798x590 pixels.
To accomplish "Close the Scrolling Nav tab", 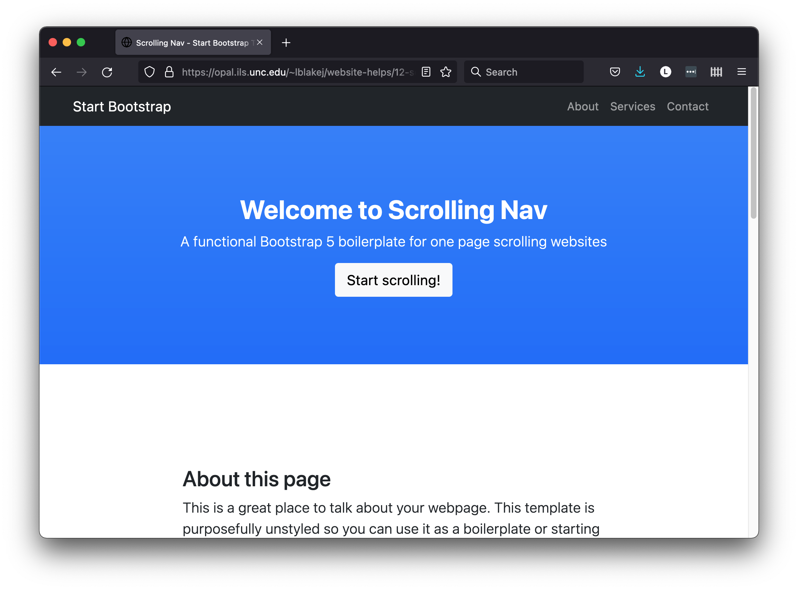I will click(260, 43).
